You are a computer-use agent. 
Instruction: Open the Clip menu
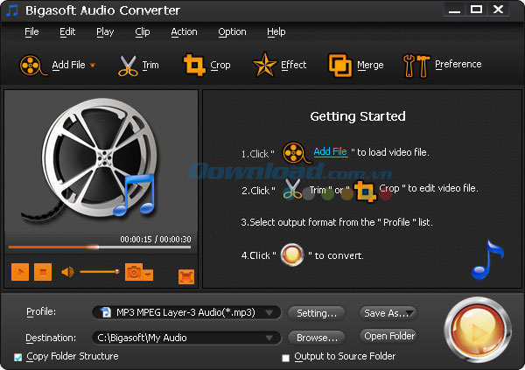pyautogui.click(x=143, y=31)
